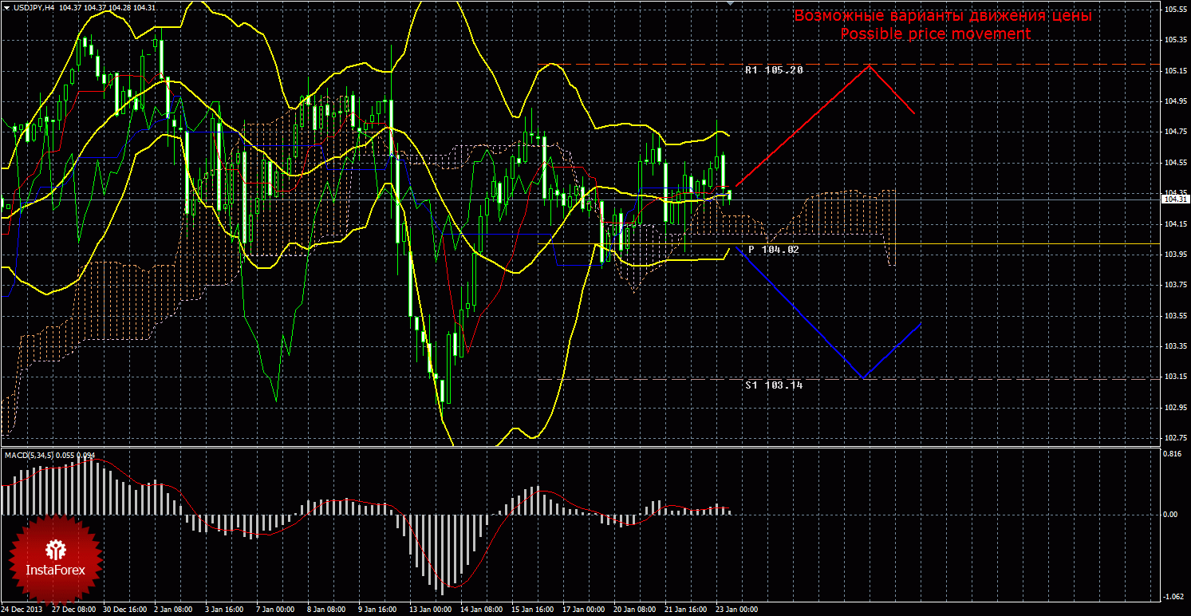The height and width of the screenshot is (616, 1191).
Task: Click the peak of the red forecast line
Action: click(x=869, y=65)
